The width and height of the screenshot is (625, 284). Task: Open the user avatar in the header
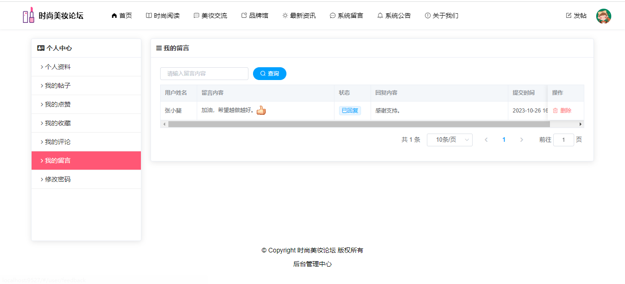[603, 16]
